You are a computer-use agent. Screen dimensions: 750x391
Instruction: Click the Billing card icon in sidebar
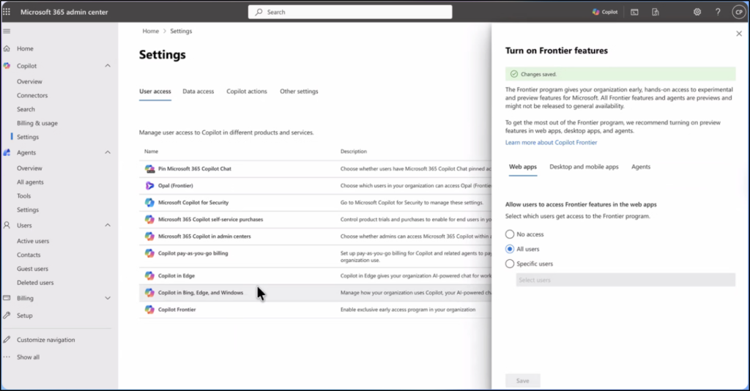[7, 298]
